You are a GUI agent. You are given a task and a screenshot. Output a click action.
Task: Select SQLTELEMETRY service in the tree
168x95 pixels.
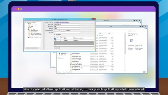point(34,32)
